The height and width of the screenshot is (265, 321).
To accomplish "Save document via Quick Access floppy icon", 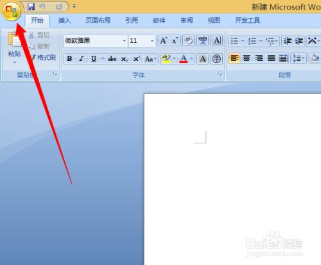I will click(31, 6).
